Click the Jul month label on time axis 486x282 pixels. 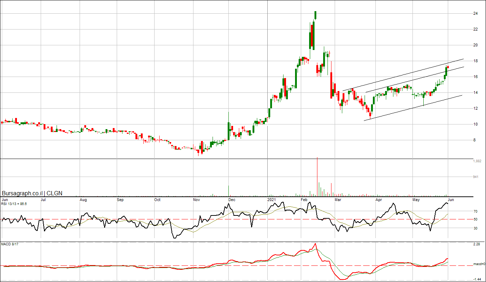point(43,199)
